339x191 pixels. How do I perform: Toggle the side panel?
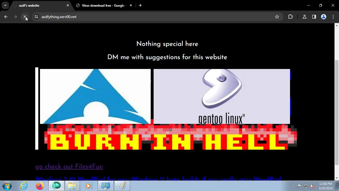314,17
